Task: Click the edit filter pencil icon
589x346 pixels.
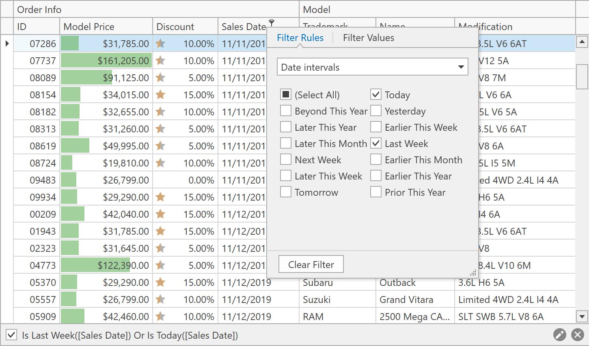Action: click(x=559, y=335)
